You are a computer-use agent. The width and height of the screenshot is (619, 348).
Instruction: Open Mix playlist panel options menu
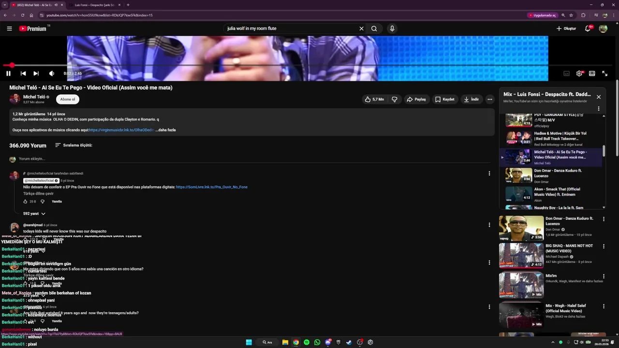(599, 109)
